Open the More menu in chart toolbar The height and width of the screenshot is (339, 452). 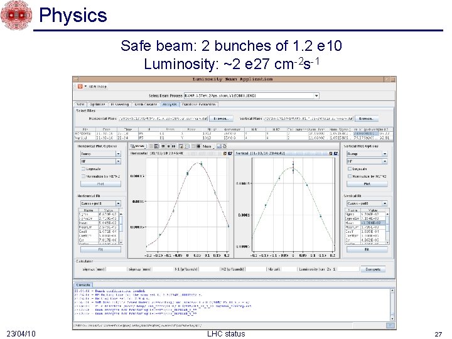208,146
